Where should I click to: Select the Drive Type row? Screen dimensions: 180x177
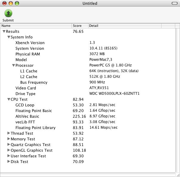tap(88, 94)
